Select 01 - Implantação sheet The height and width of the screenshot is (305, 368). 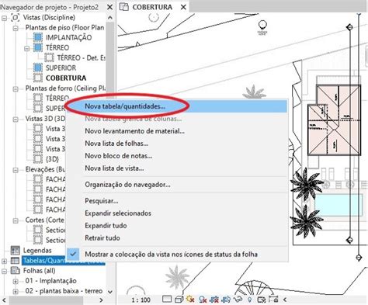point(51,281)
